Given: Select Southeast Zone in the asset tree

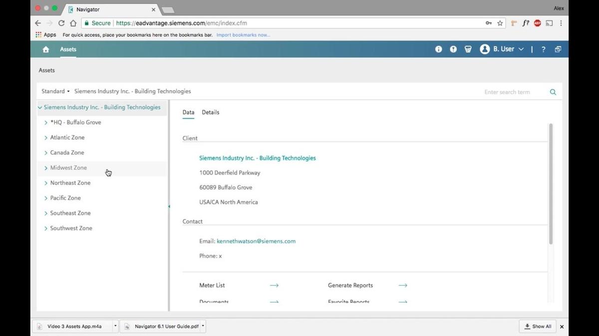Looking at the screenshot, I should pos(70,213).
